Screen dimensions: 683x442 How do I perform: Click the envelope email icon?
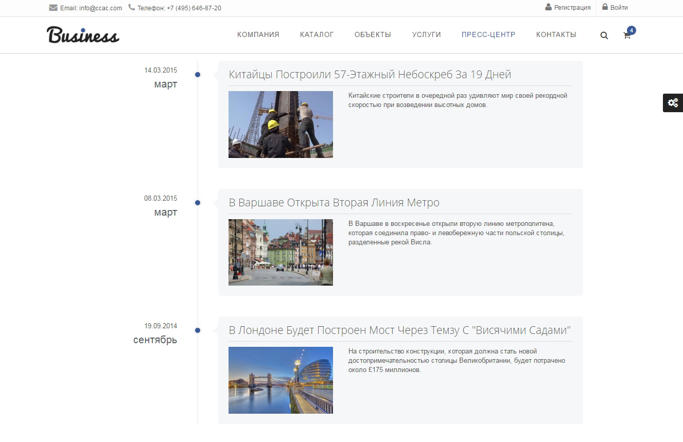(53, 8)
